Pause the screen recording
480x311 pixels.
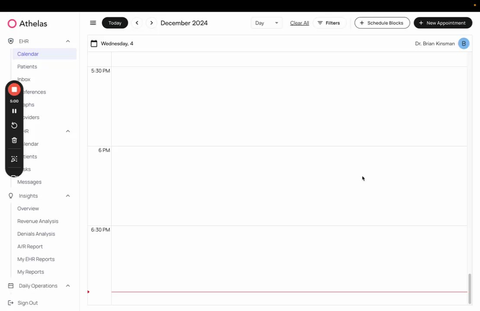point(14,111)
